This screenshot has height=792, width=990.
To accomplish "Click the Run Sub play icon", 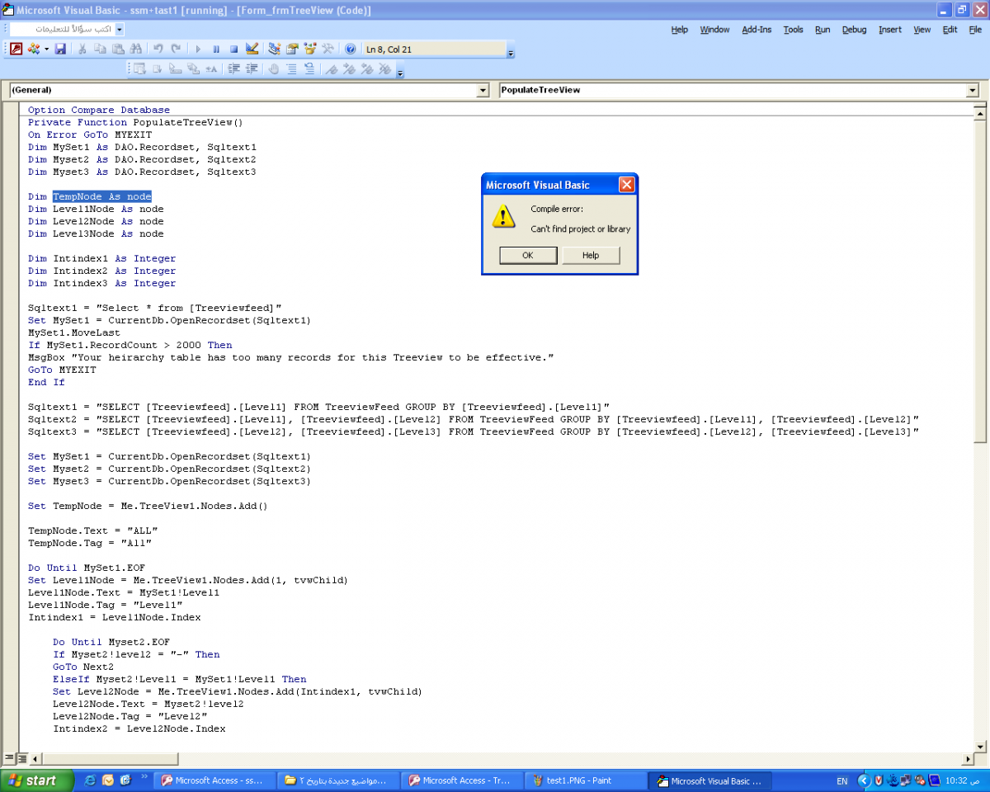I will (x=198, y=49).
